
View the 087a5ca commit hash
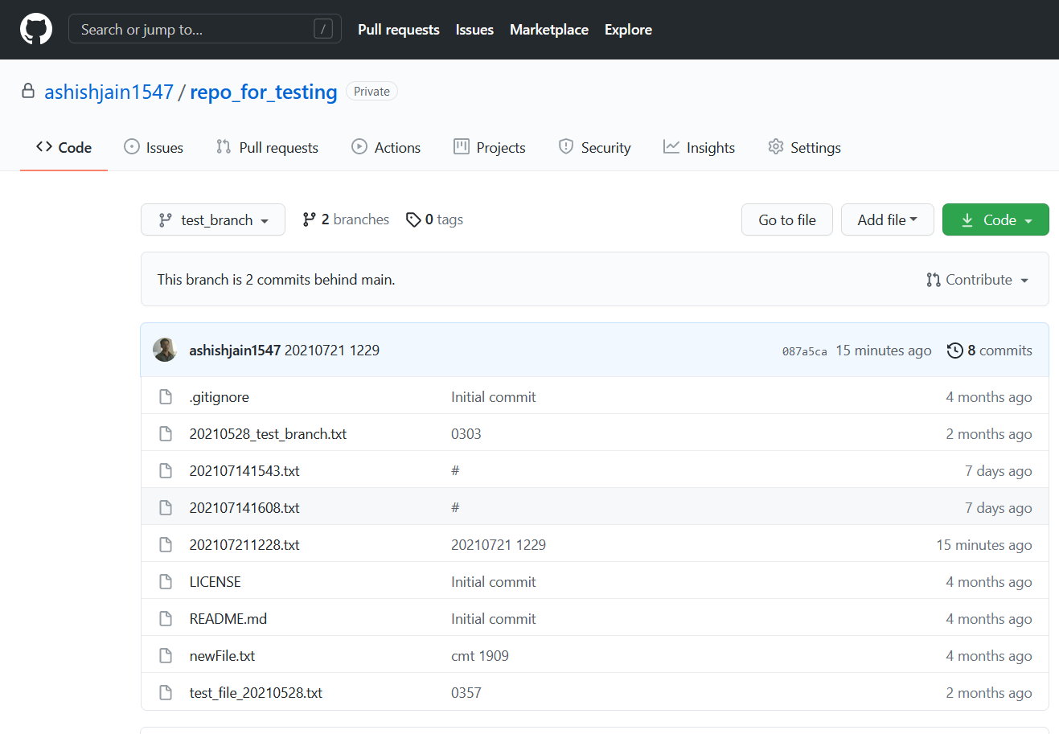(x=804, y=350)
